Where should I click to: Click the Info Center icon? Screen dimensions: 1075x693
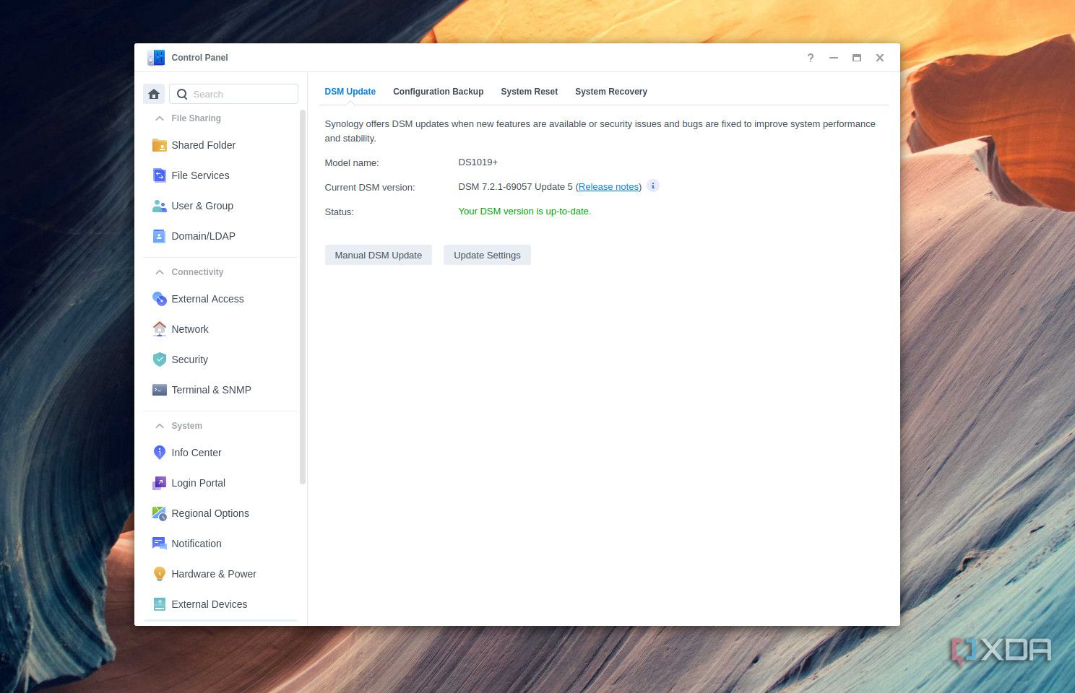pos(160,453)
